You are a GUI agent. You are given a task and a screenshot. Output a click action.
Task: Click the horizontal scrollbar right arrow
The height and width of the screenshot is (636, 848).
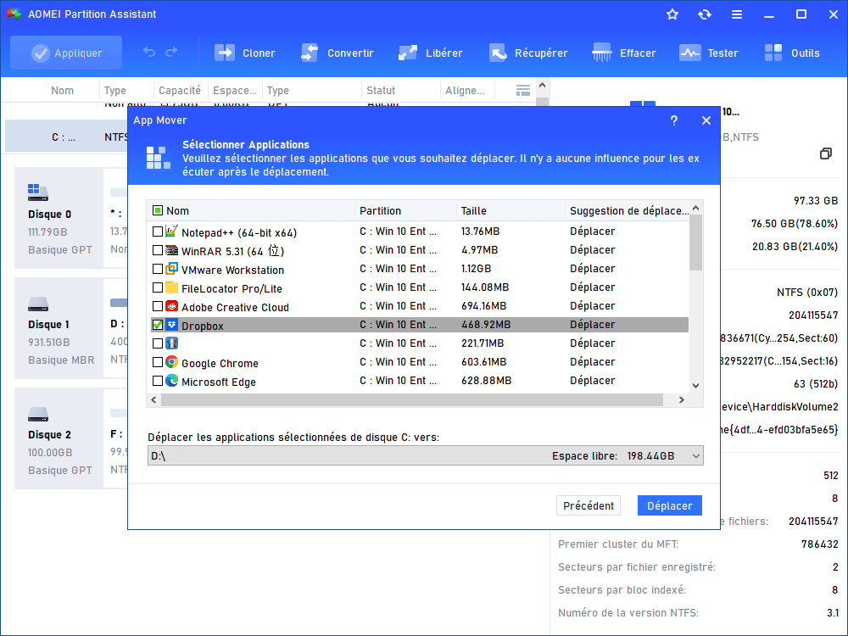click(x=680, y=399)
